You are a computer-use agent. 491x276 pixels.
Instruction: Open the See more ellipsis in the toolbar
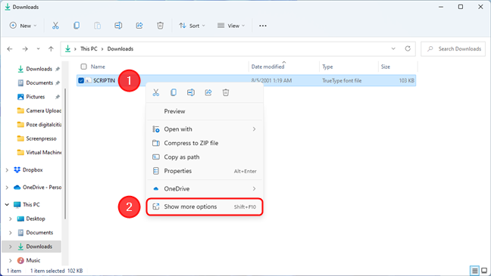pyautogui.click(x=263, y=26)
